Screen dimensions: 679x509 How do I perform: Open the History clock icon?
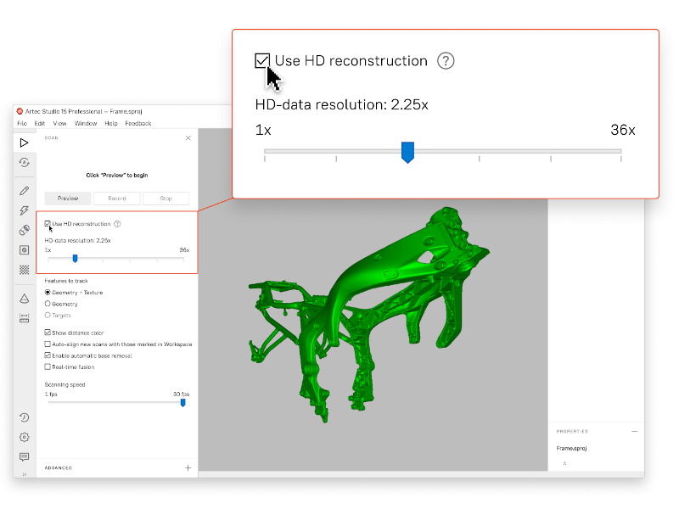coord(24,417)
